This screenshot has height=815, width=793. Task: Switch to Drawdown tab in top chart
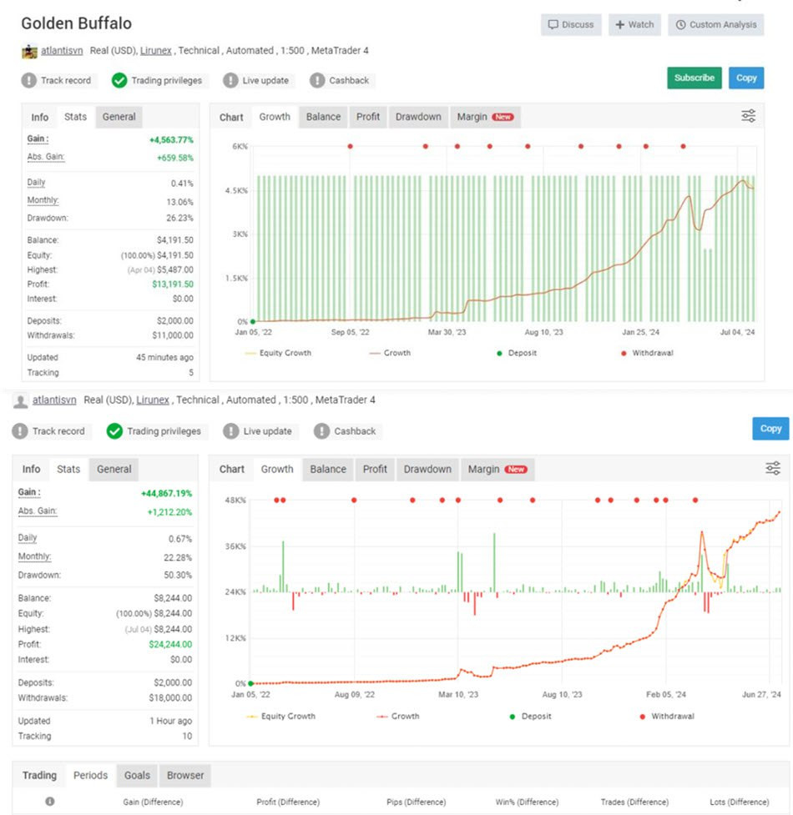click(417, 117)
